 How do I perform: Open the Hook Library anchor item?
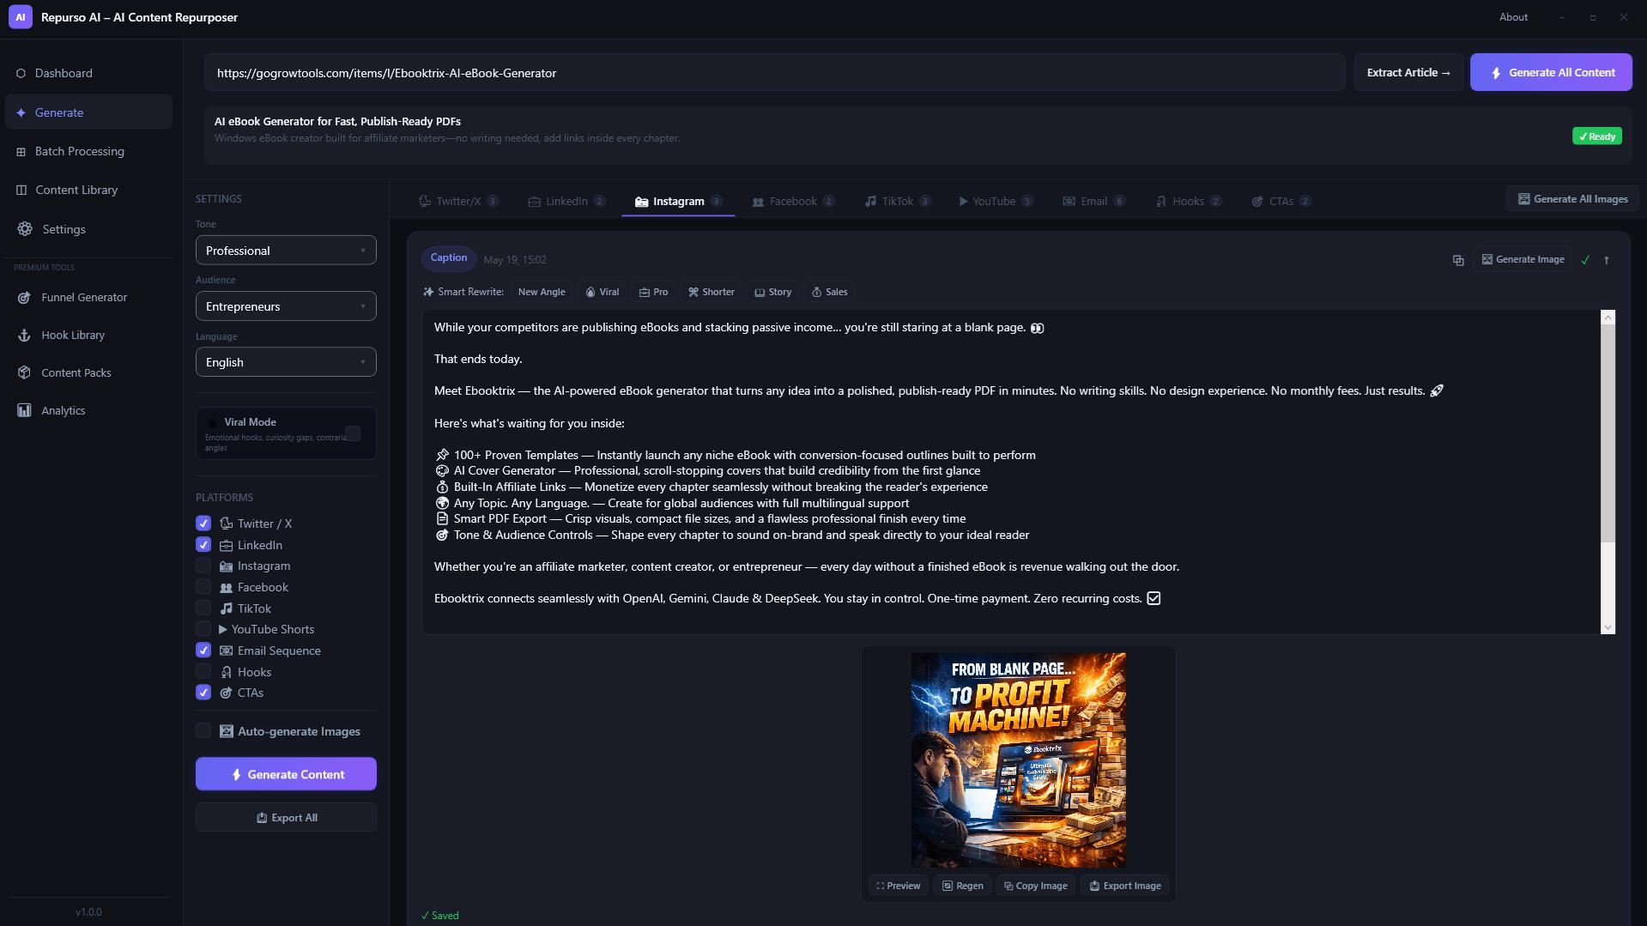coord(88,335)
